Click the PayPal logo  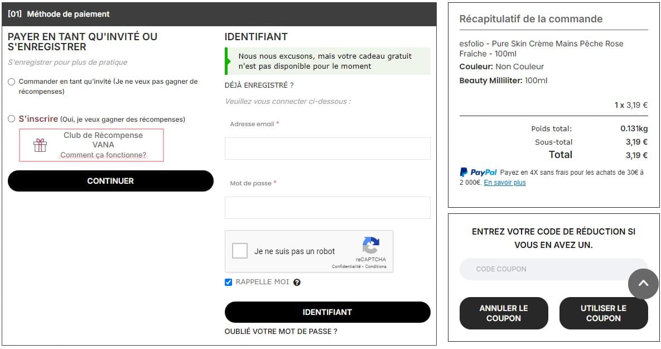point(478,173)
